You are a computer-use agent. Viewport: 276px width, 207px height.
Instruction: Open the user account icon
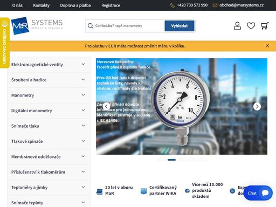[x=237, y=26]
